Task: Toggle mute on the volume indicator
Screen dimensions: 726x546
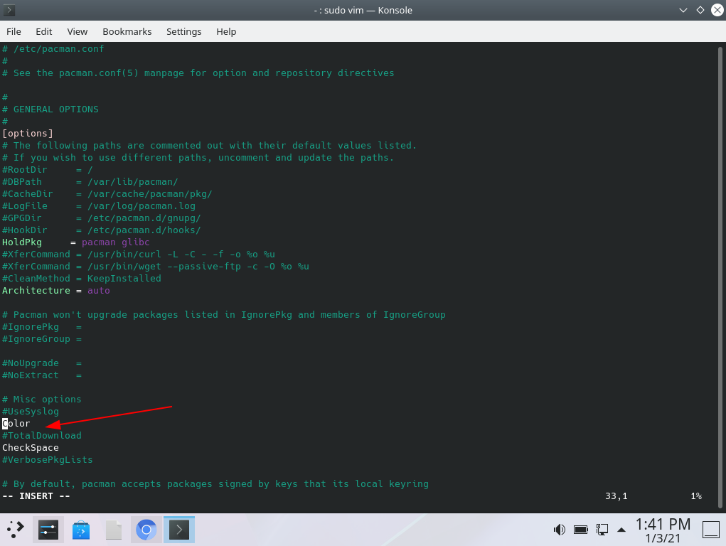Action: pyautogui.click(x=559, y=530)
